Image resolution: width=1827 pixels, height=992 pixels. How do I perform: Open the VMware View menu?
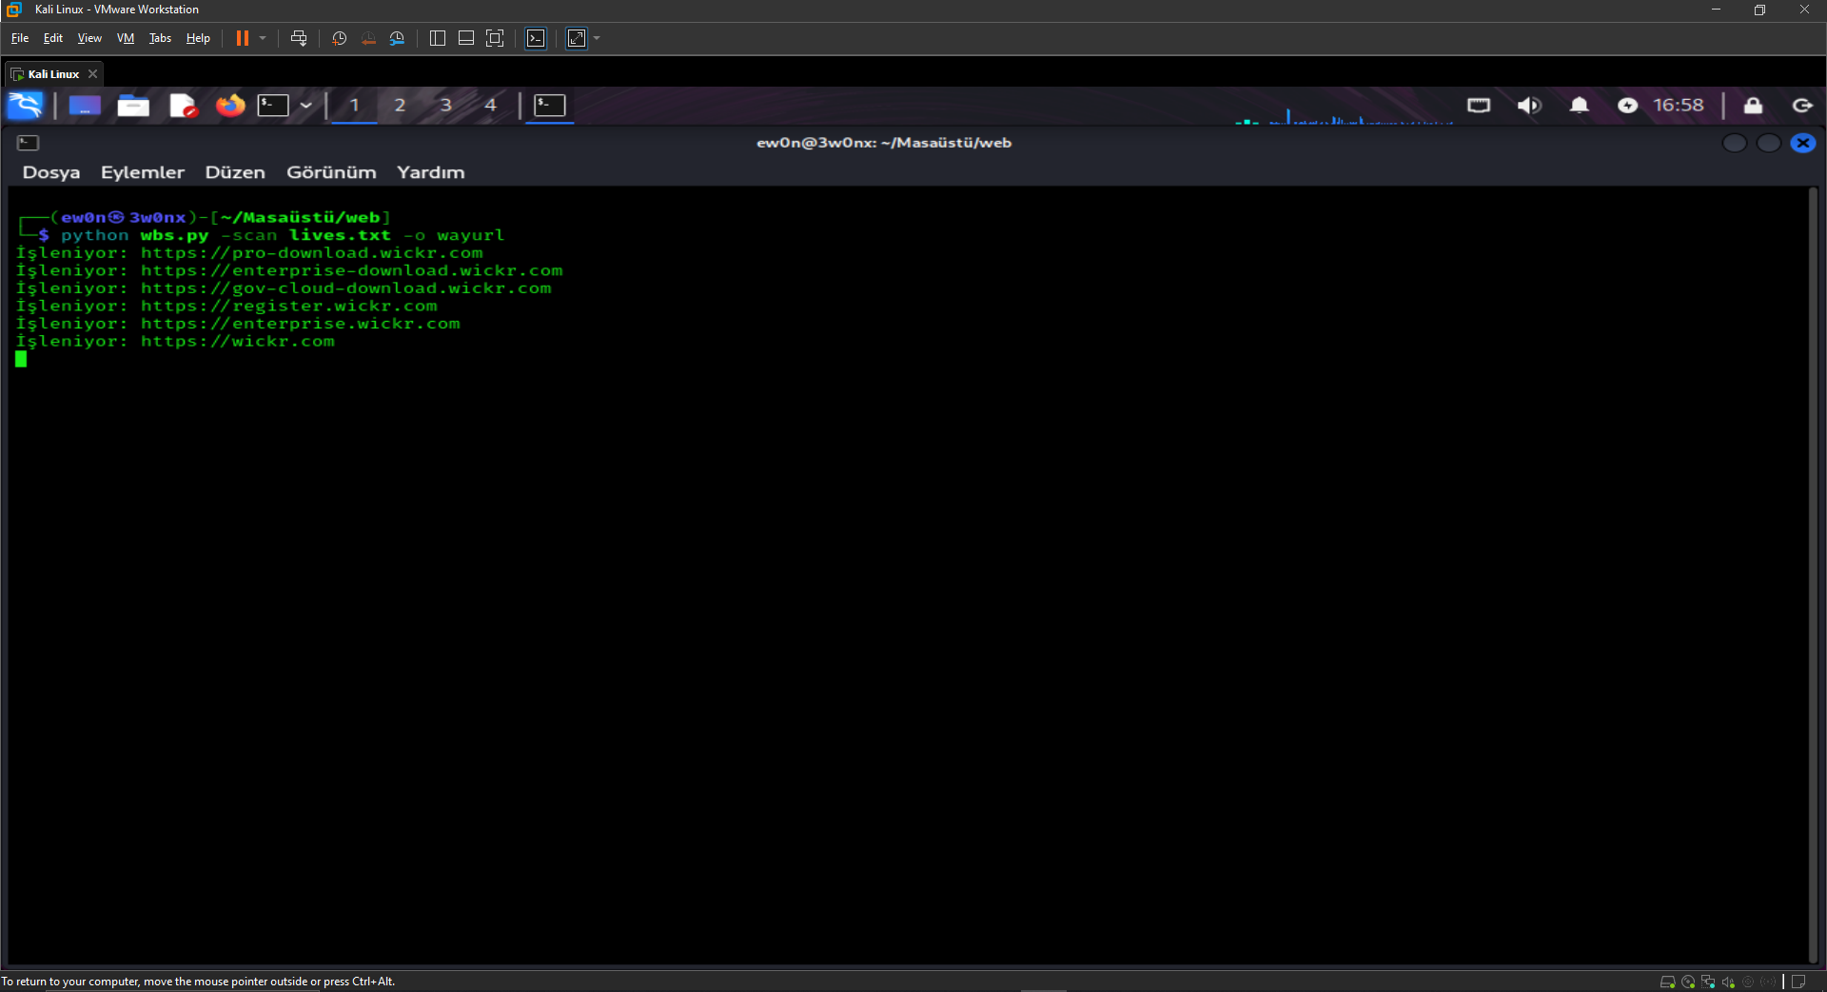click(89, 38)
